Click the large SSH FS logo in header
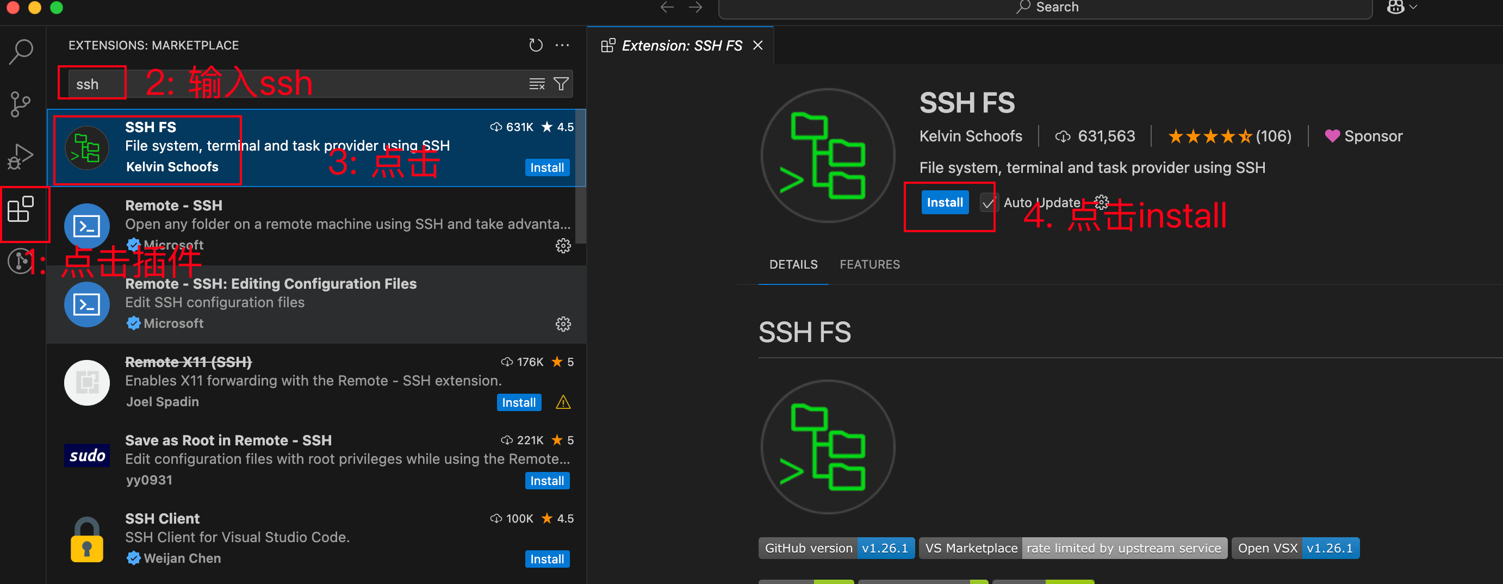Screen dimensions: 1503x584 coord(827,155)
